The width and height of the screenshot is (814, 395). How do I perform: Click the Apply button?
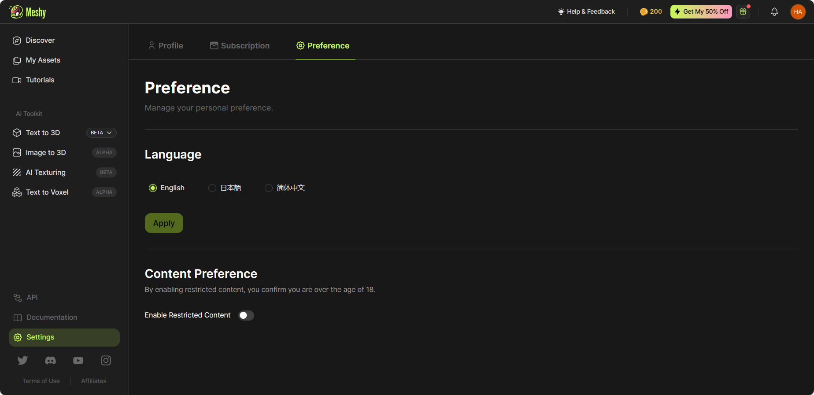tap(164, 223)
